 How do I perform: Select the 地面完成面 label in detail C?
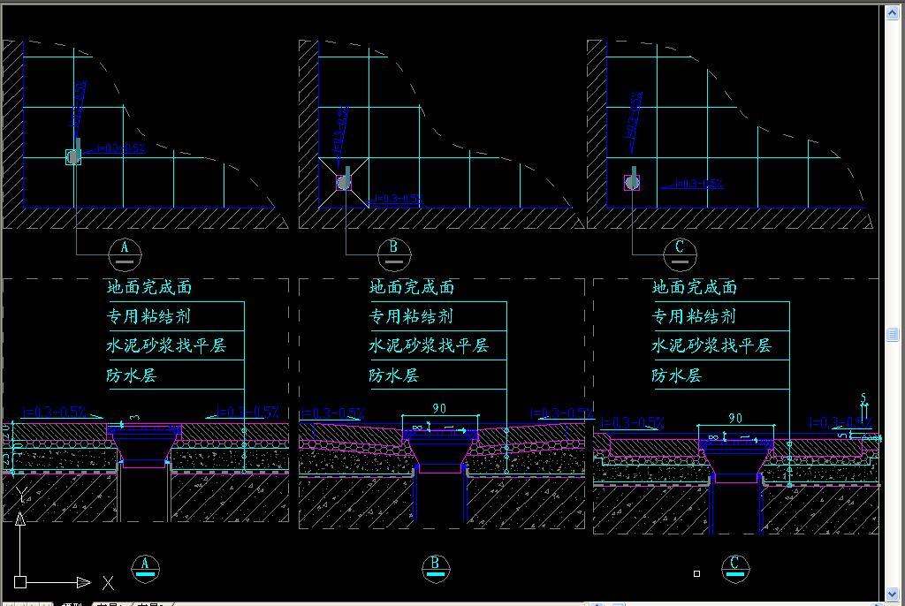tap(695, 287)
